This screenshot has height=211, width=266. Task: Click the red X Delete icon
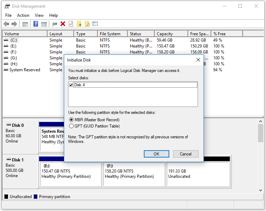coord(63,24)
